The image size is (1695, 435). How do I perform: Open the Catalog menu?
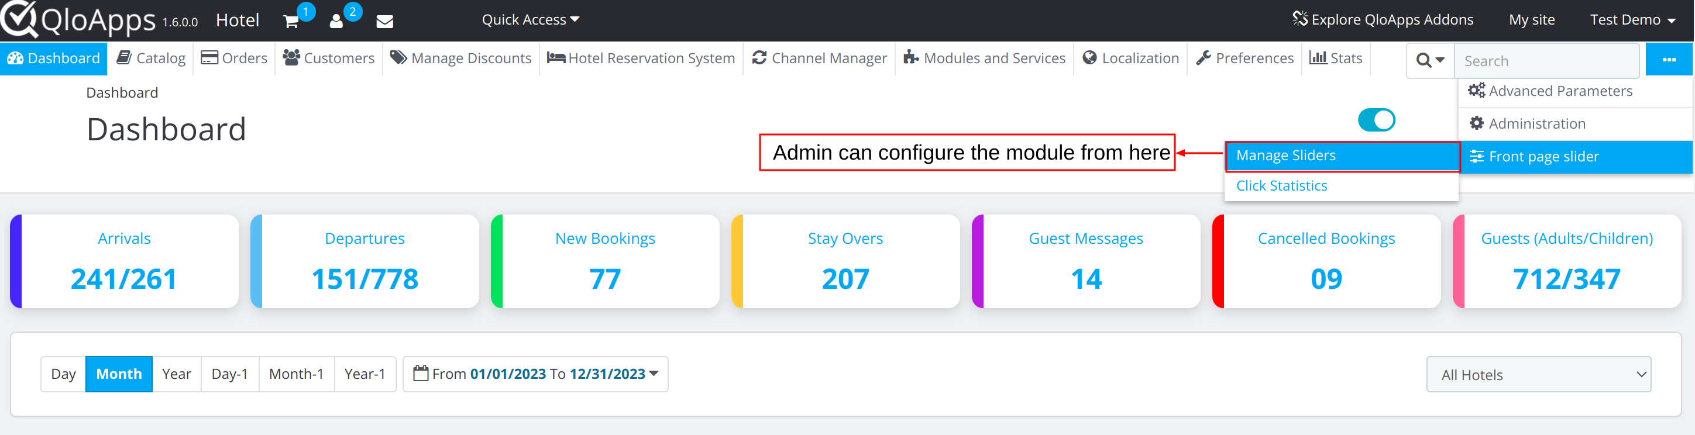(x=151, y=58)
